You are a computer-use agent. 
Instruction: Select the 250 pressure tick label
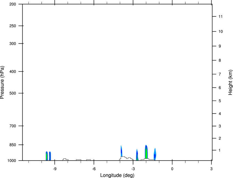pos(13,26)
